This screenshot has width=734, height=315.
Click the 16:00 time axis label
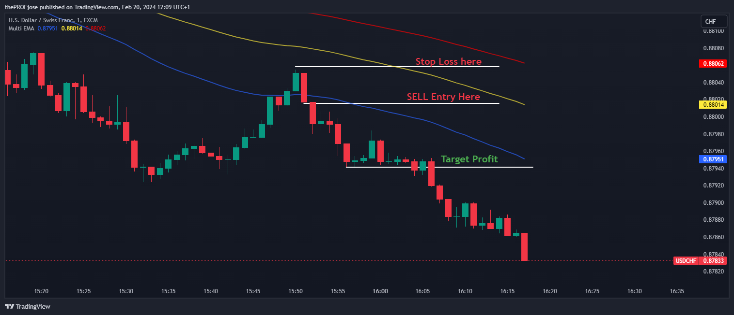380,291
